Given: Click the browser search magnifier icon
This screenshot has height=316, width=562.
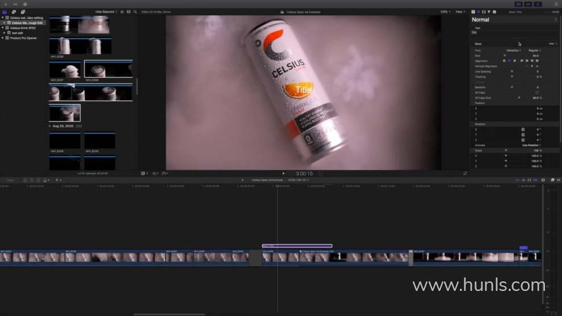Looking at the screenshot, I should click(x=135, y=12).
